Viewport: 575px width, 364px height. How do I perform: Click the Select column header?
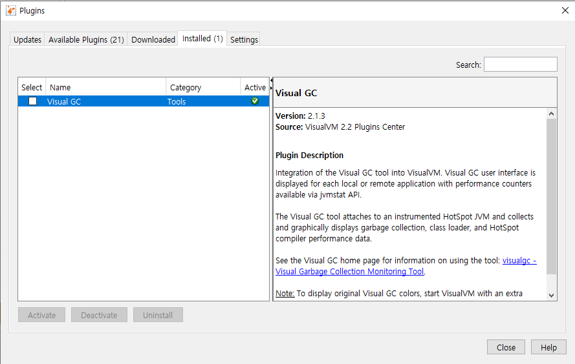coord(32,87)
